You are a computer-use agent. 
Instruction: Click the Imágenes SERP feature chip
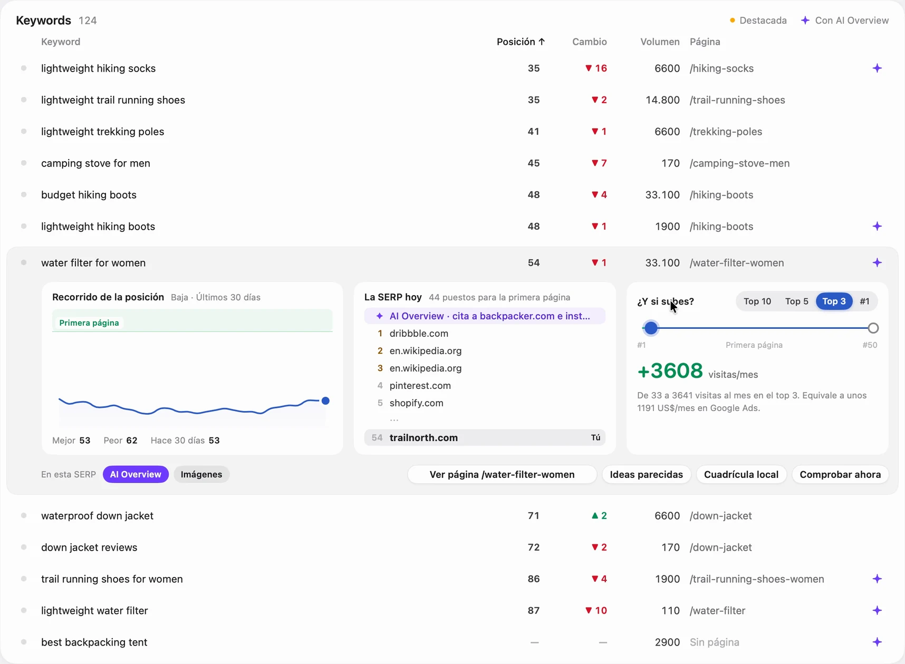click(201, 474)
